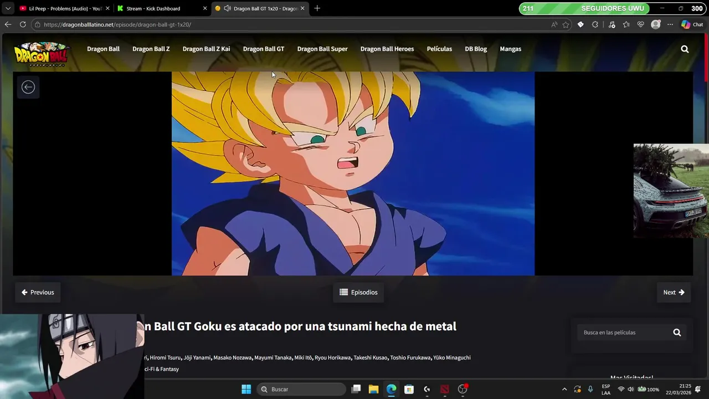
Task: Close the Stream - Kick Dashboard tab
Action: tap(205, 8)
